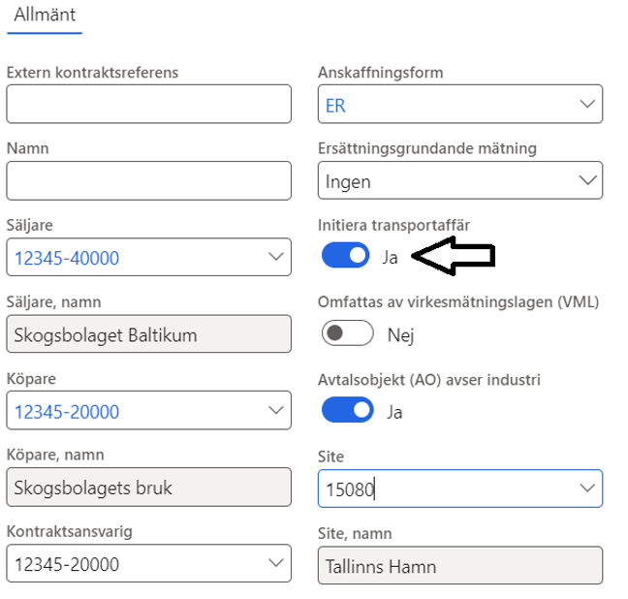The width and height of the screenshot is (628, 599).
Task: Click the Extern kontraktsreferens text field
Action: [x=148, y=104]
